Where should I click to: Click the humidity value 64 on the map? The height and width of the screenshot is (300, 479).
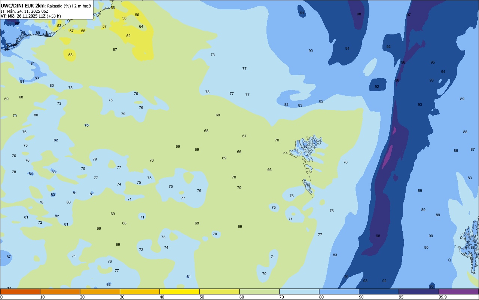(x=141, y=27)
